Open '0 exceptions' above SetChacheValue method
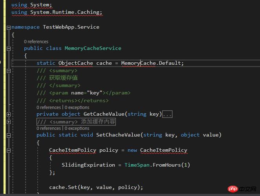Viewport: 260px width, 196px height. click(77, 128)
